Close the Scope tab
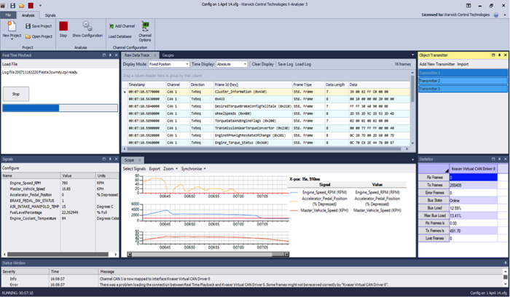 point(140,160)
